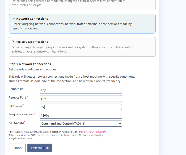Select the file creation detection card above

[82, 5]
